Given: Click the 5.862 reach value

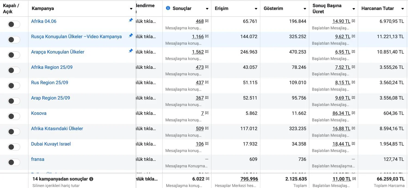Looking at the screenshot, I should tap(251, 113).
